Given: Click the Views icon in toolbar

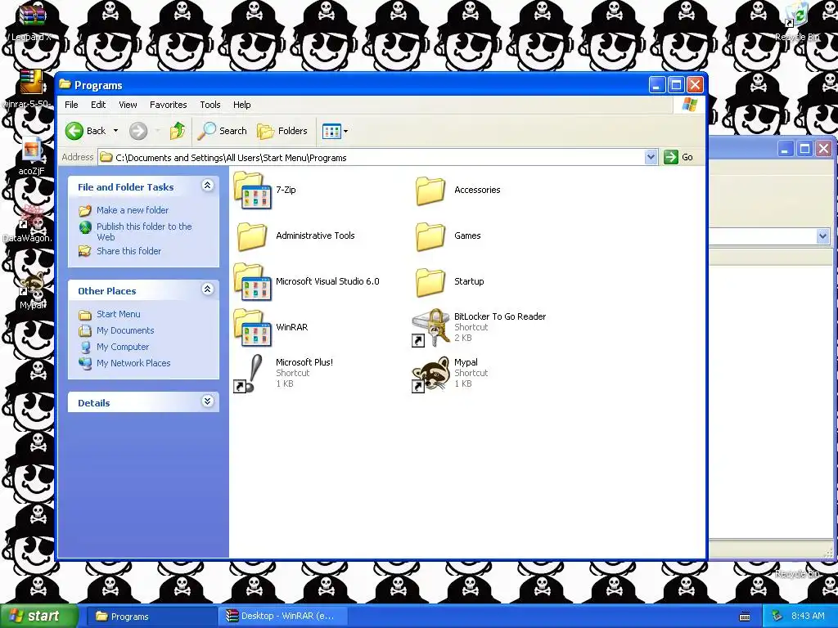Looking at the screenshot, I should coord(331,131).
